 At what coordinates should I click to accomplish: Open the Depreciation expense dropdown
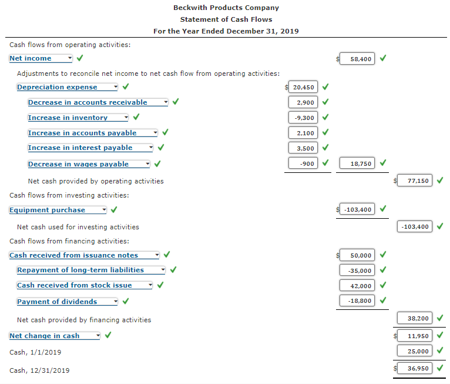coord(68,87)
